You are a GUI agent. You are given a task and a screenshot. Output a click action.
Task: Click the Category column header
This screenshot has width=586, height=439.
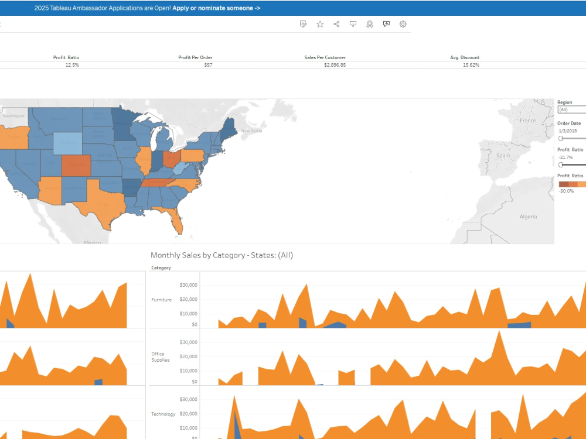point(161,267)
